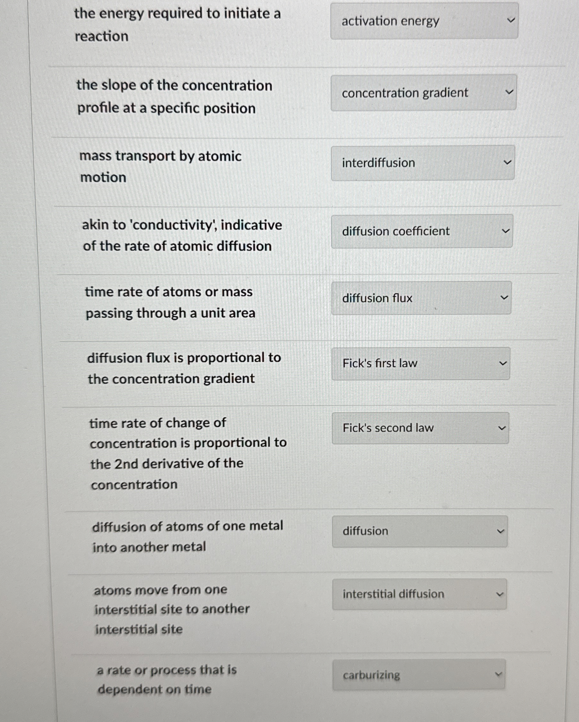
Task: Open the 'interdiffusion' dropdown
Action: coord(423,163)
